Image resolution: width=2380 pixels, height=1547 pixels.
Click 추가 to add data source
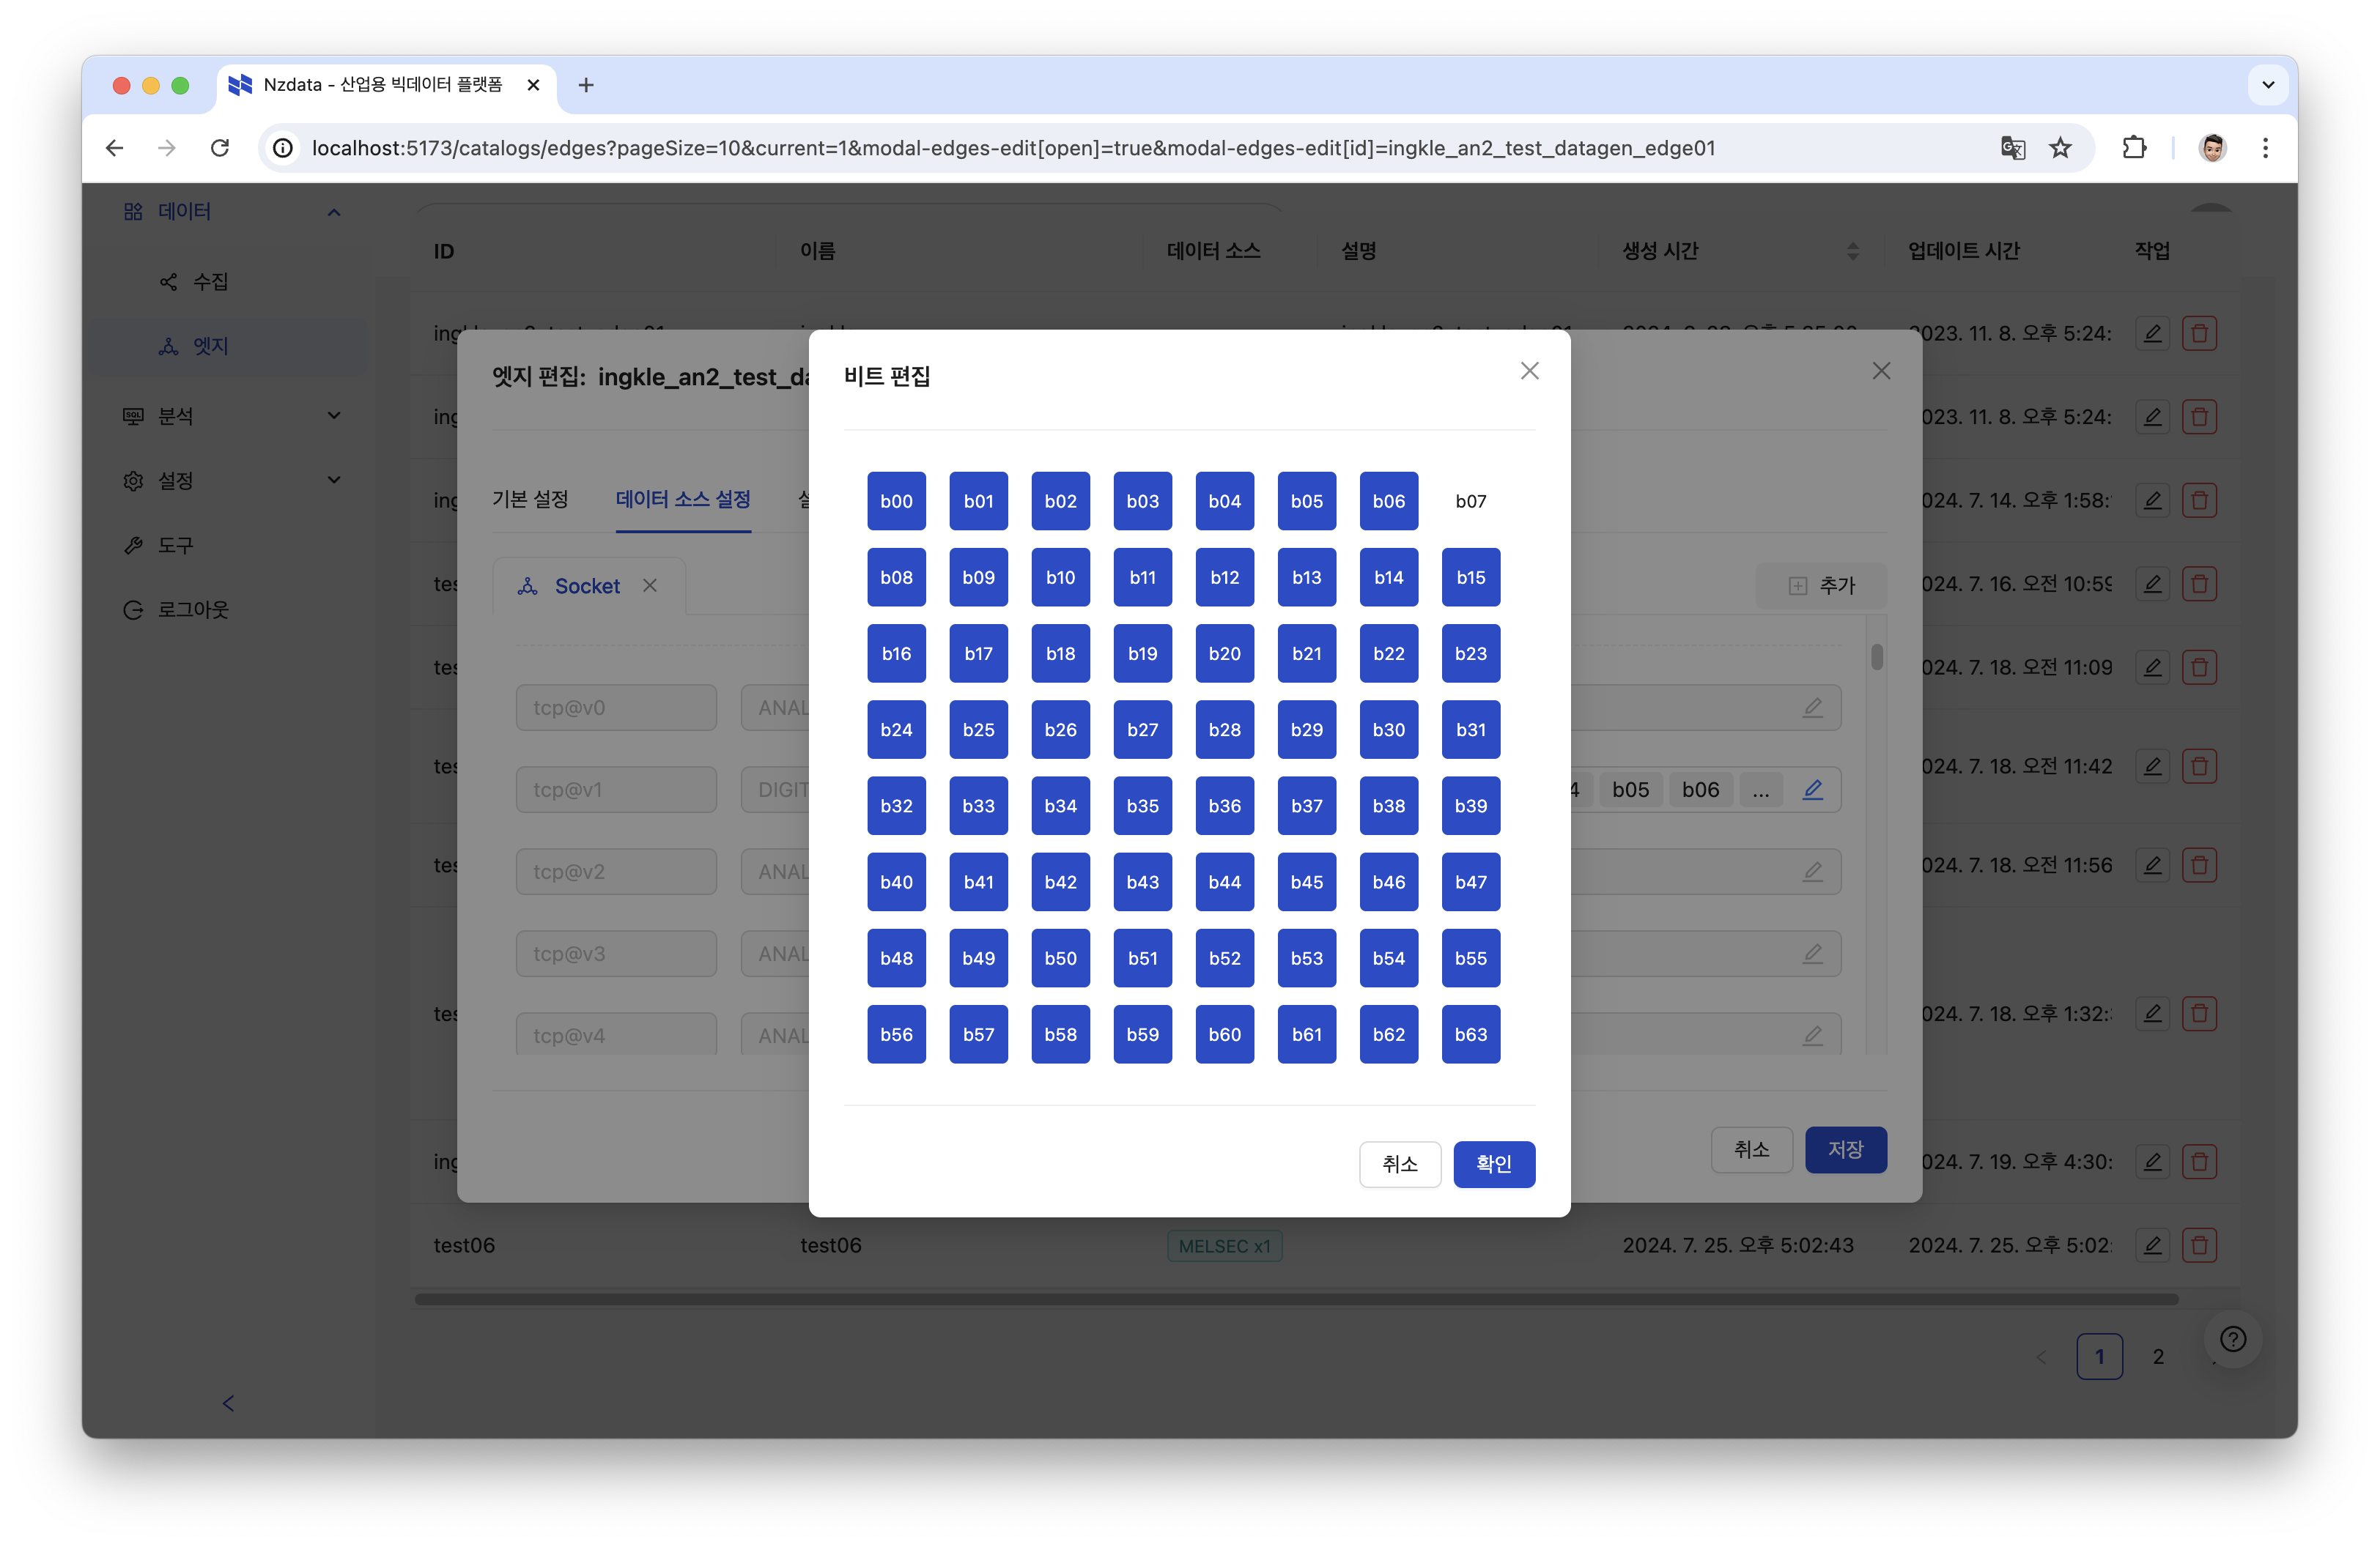pyautogui.click(x=1821, y=586)
